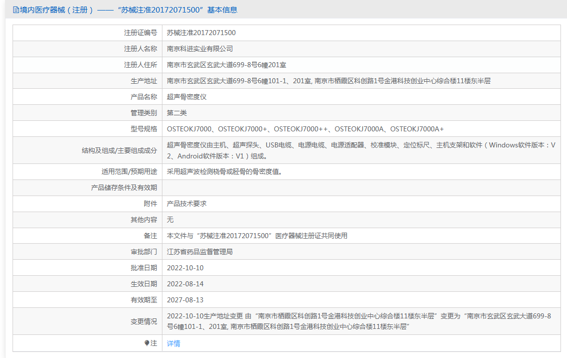Image resolution: width=567 pixels, height=358 pixels.
Task: Click the 注册人名称 label
Action: (141, 49)
